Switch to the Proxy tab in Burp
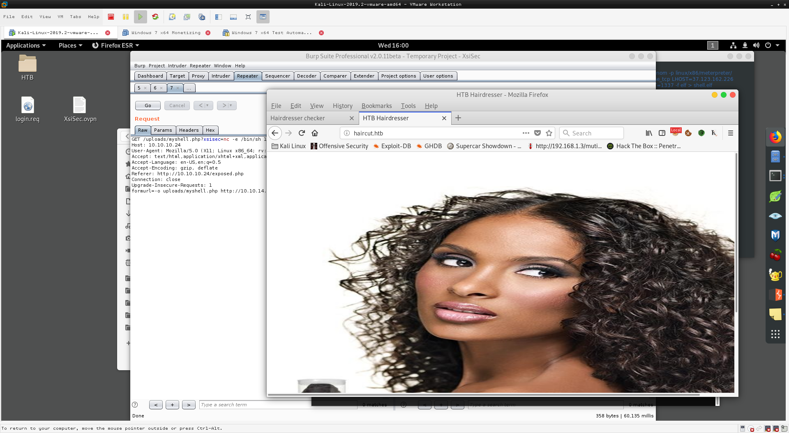The width and height of the screenshot is (789, 433). coord(198,76)
